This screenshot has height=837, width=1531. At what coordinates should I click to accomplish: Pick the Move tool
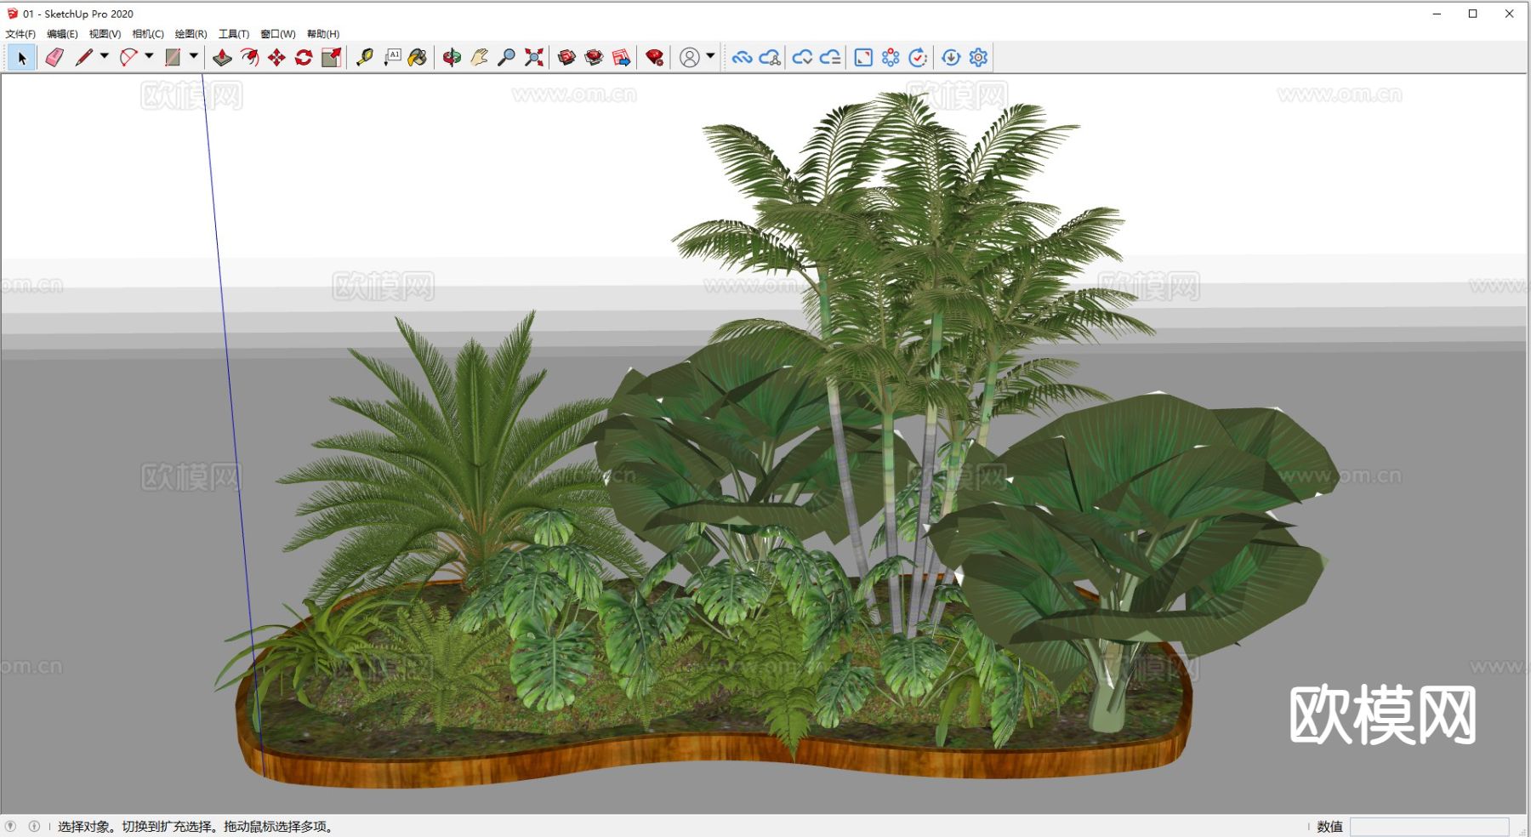276,57
